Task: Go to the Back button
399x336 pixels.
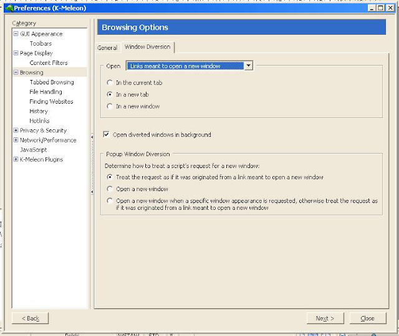Action: coord(31,319)
